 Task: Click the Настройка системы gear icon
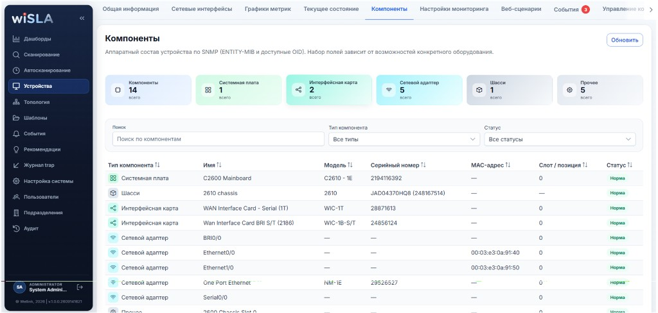point(16,181)
